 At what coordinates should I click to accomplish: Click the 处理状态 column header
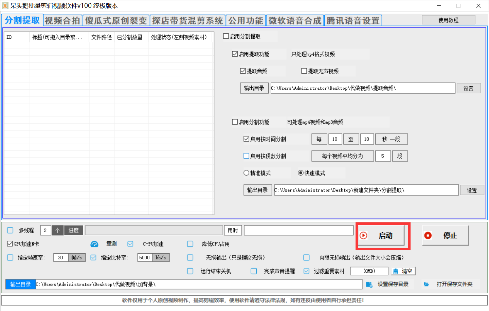coord(180,37)
